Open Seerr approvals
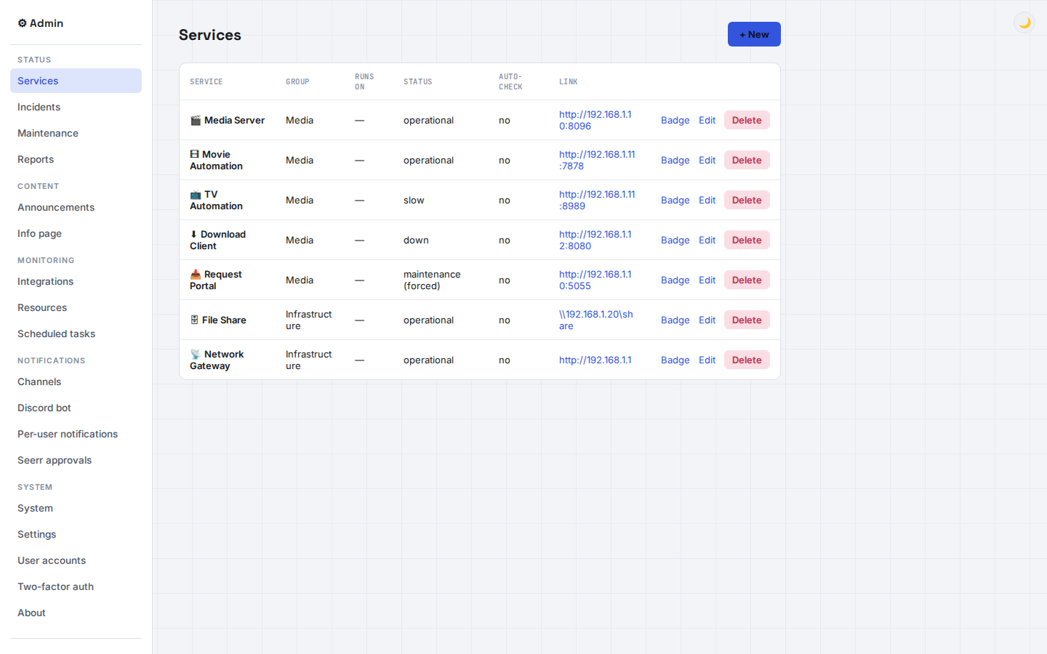Viewport: 1047px width, 654px height. coord(76,460)
